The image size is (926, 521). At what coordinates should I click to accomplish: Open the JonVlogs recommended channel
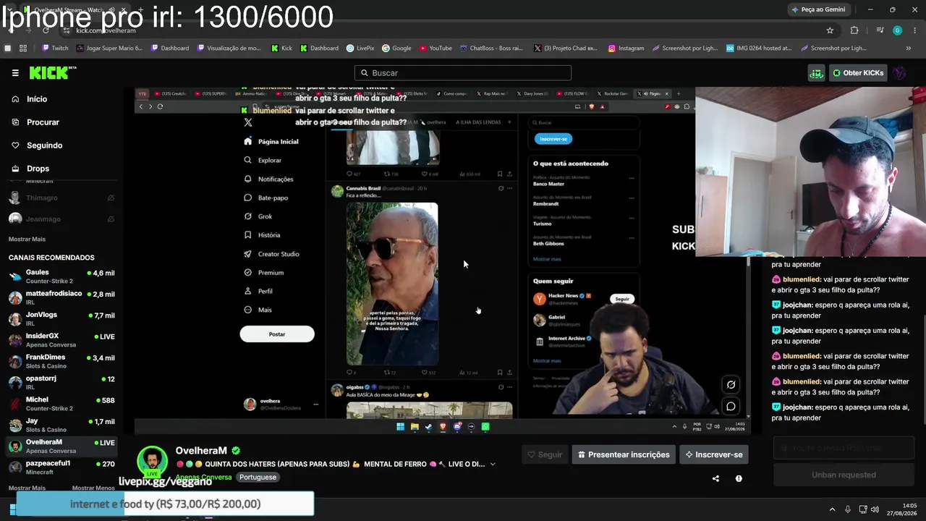(x=61, y=318)
